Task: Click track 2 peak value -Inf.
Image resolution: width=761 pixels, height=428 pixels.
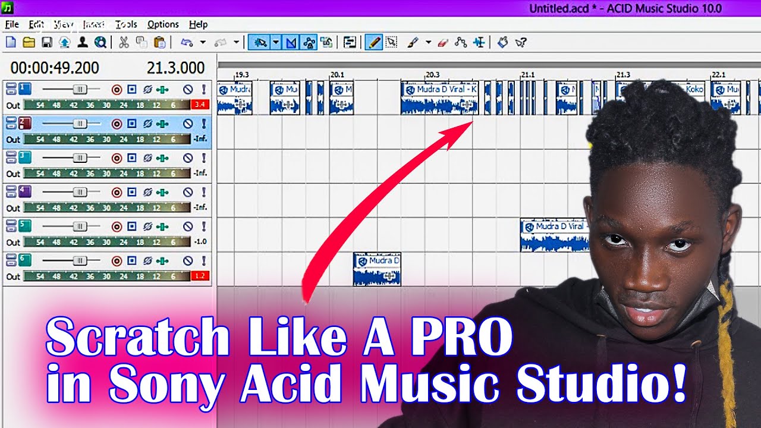Action: coord(200,140)
